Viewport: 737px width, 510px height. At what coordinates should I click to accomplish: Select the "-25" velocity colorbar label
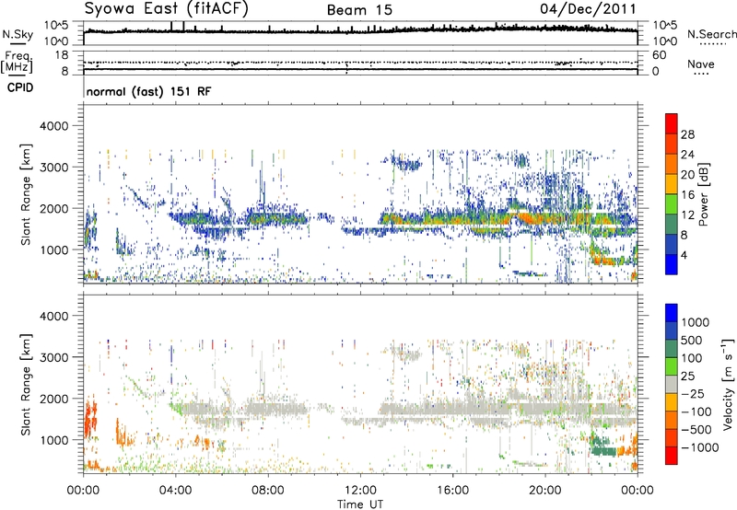coord(692,393)
